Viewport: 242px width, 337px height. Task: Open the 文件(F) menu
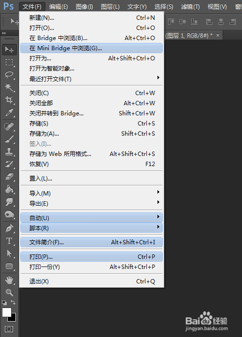click(32, 7)
